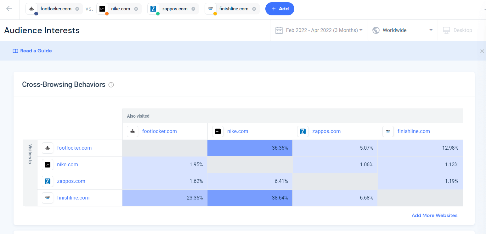Select the 1.06% cell

[x=335, y=165]
